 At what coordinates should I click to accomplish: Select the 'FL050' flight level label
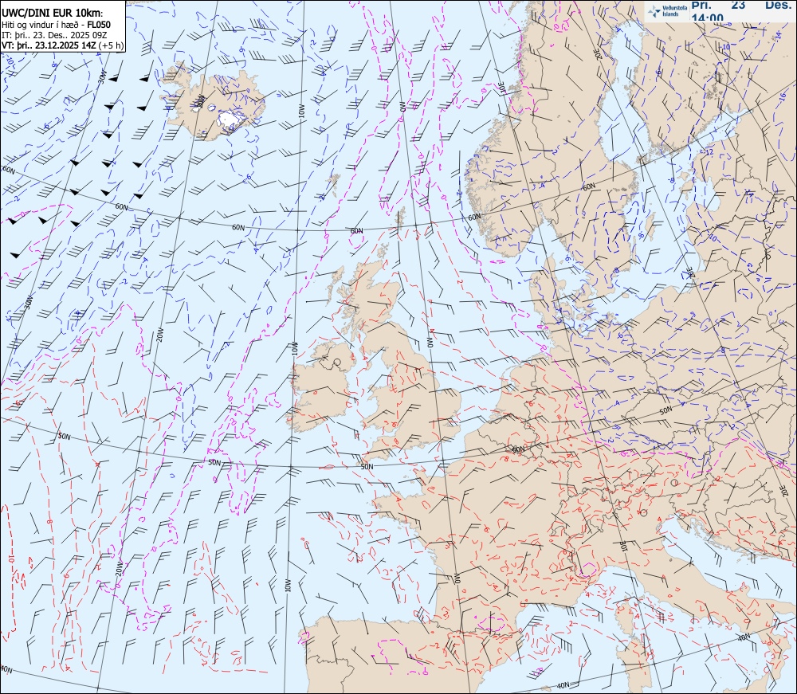pyautogui.click(x=99, y=25)
